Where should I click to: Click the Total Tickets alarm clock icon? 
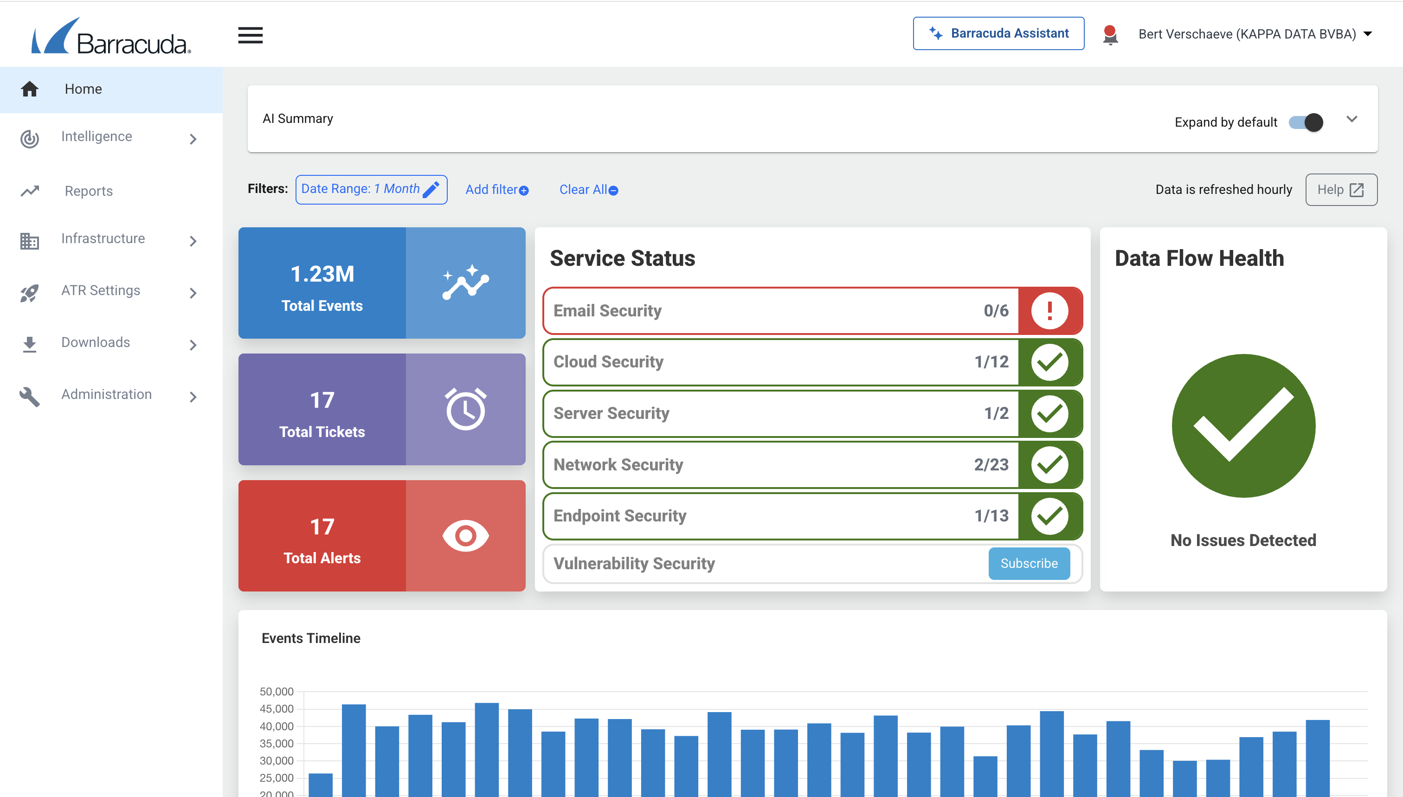[x=465, y=409]
